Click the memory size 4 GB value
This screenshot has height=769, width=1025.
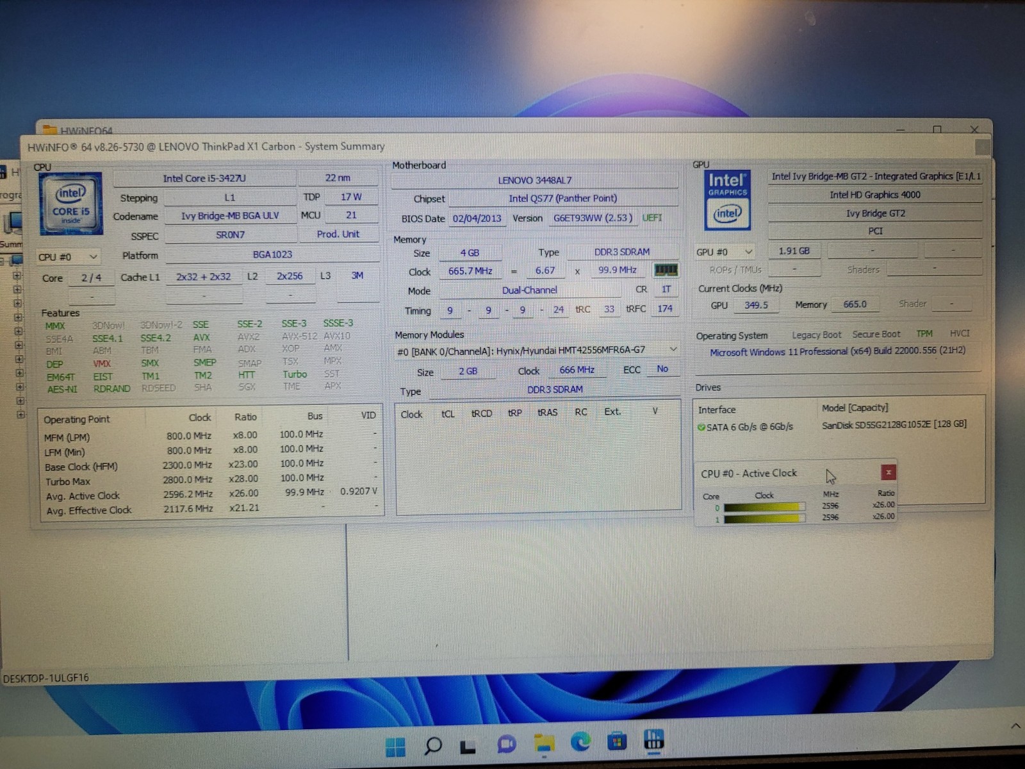coord(470,253)
